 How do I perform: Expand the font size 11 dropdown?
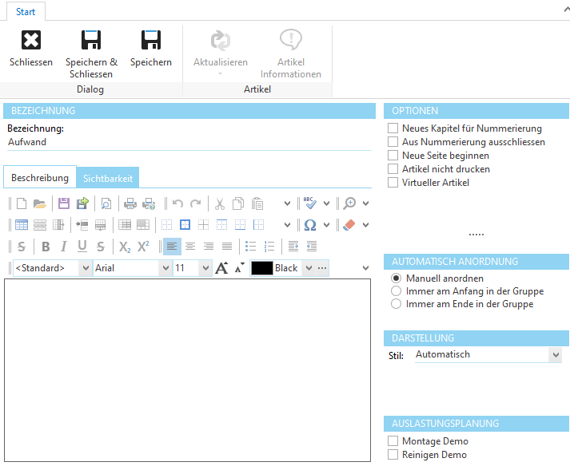tap(205, 268)
